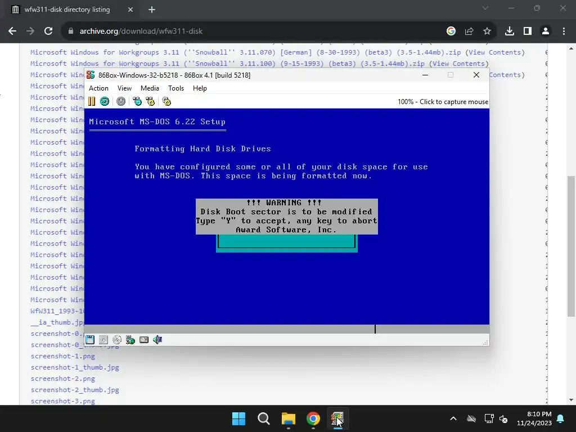Click the muted volume tray icon
Viewport: 576px width, 432px height.
[503, 418]
